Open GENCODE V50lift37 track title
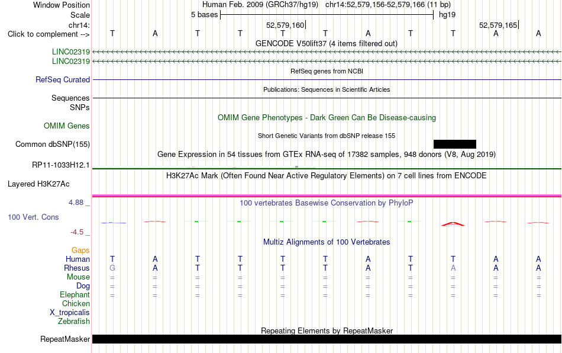This screenshot has height=353, width=562. (x=327, y=44)
